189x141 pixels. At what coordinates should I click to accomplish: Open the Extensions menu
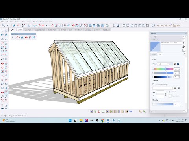44,22
